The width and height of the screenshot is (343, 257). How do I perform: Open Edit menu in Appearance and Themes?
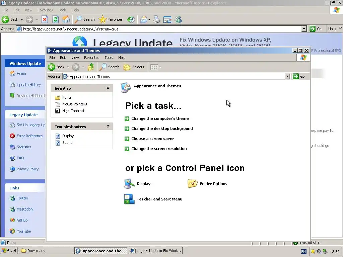[x=63, y=58]
